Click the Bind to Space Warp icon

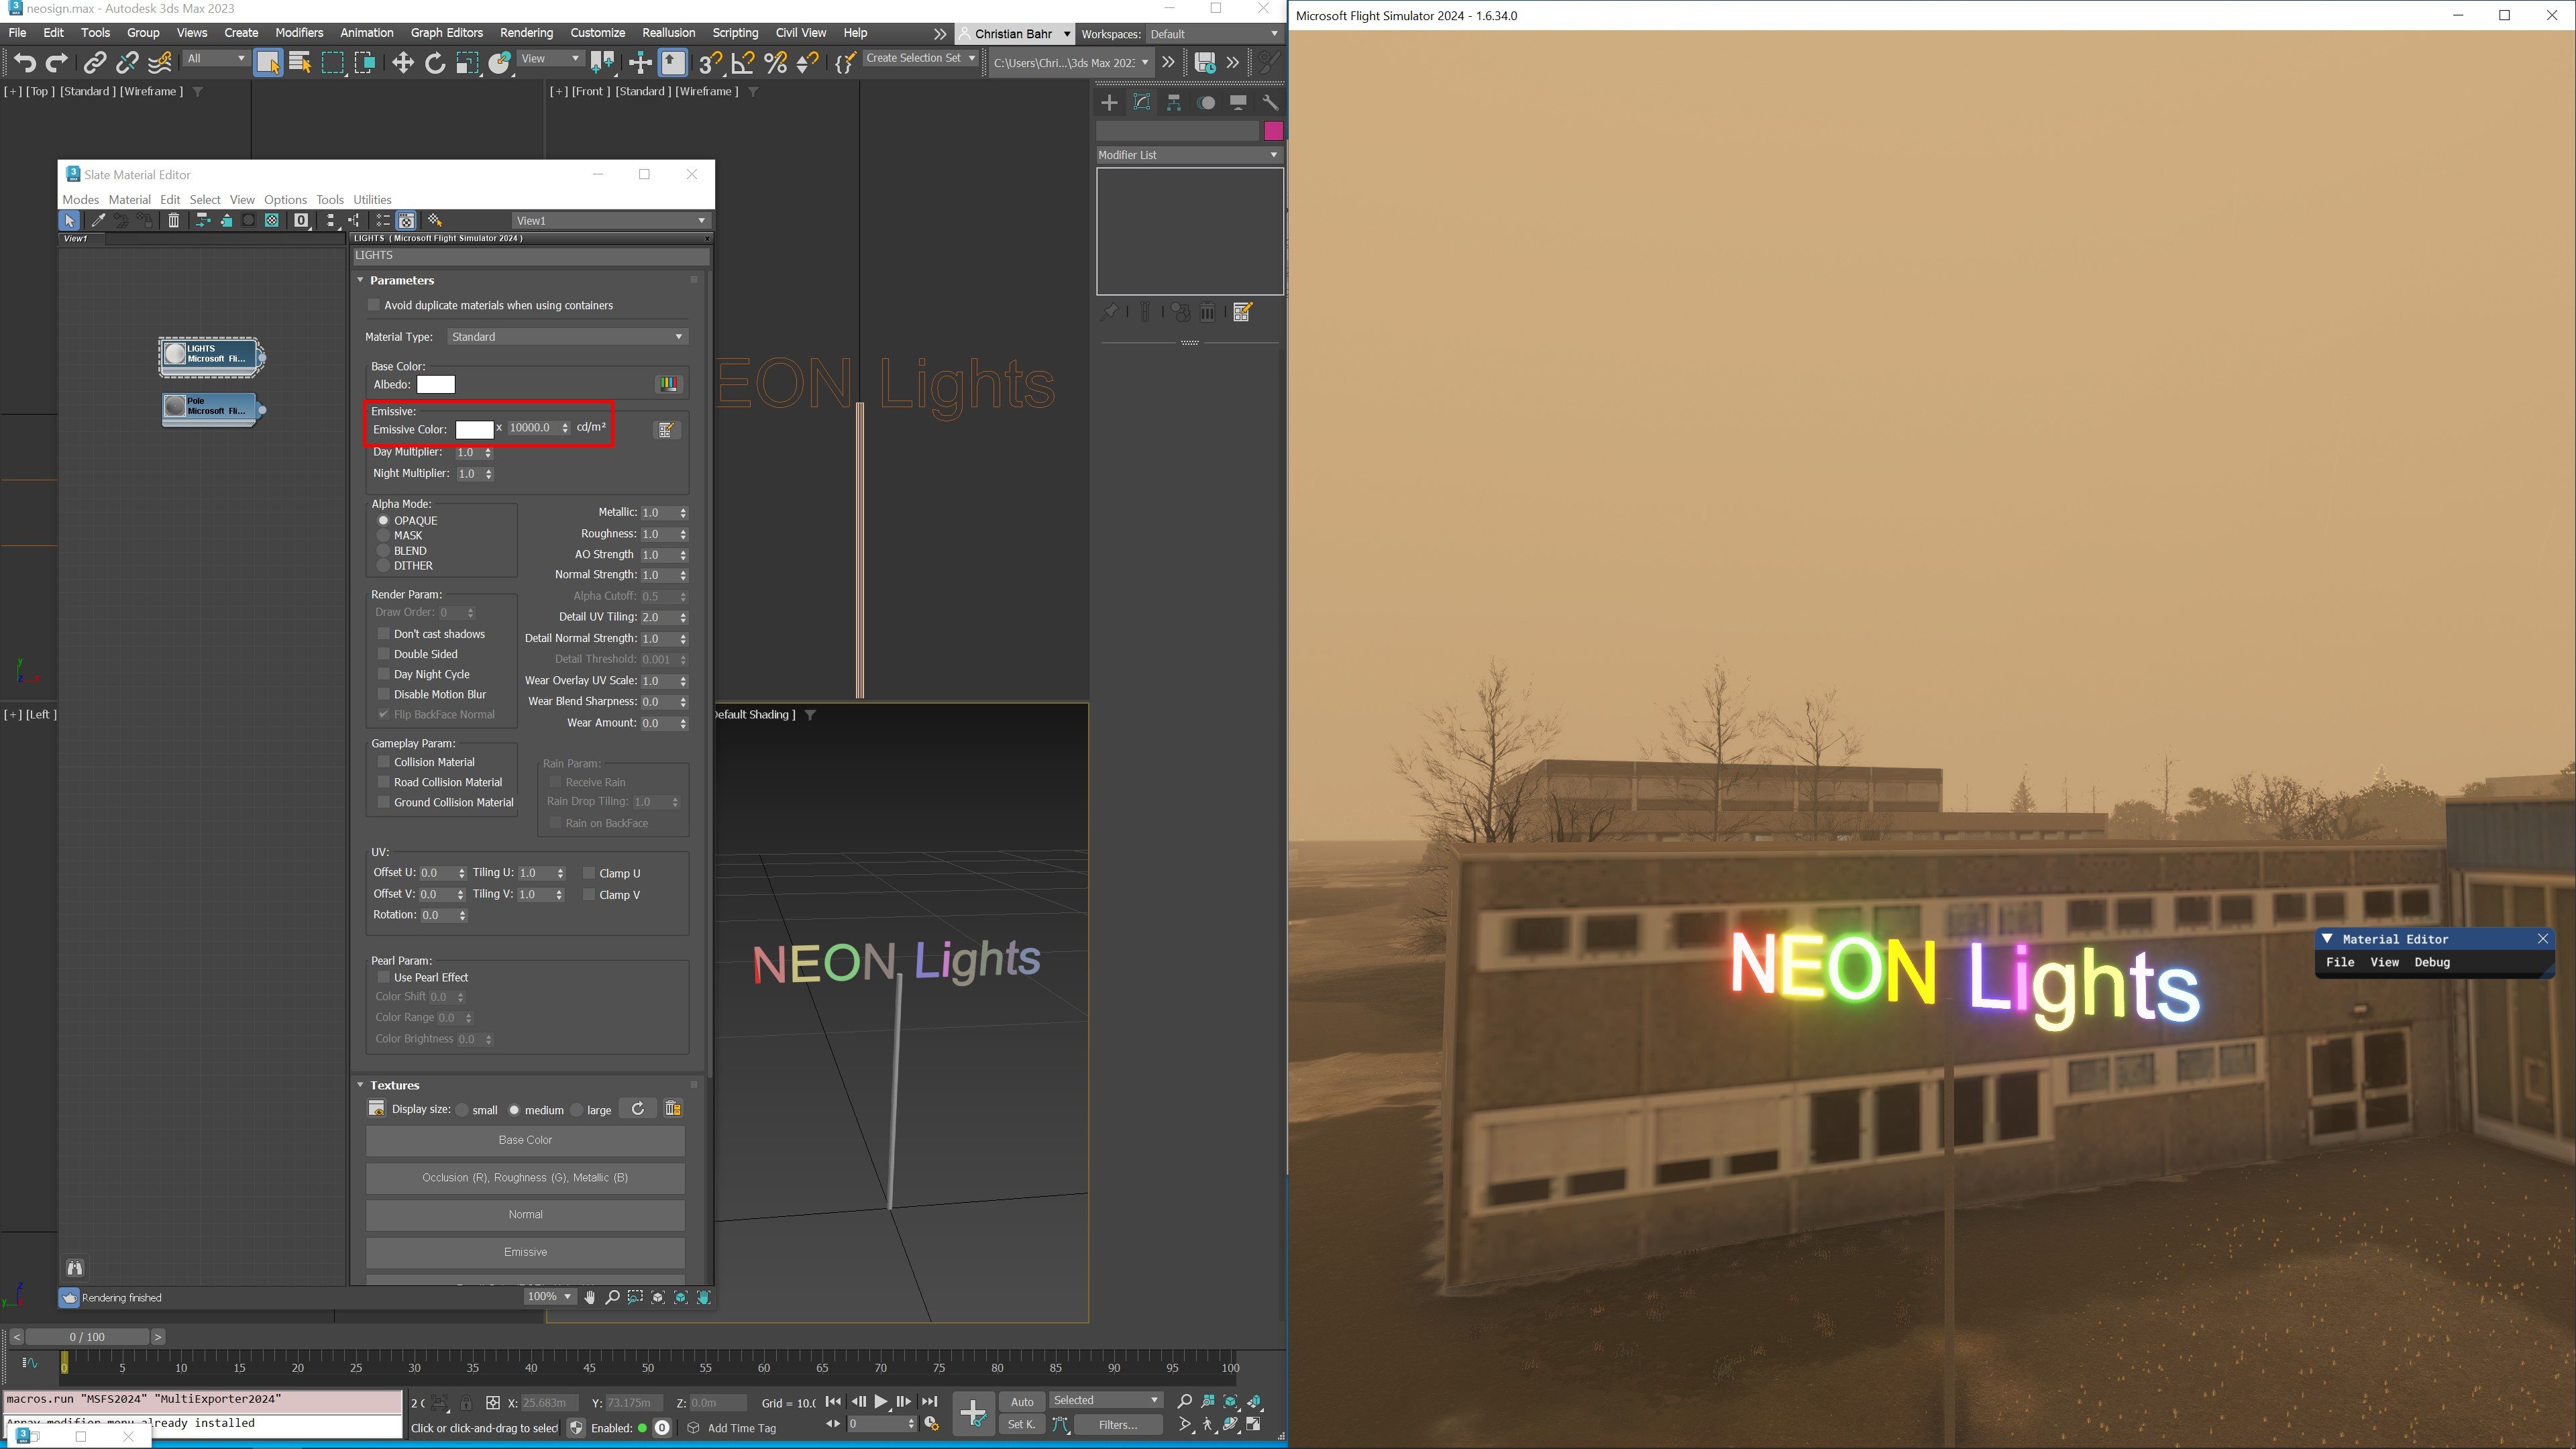pos(160,63)
